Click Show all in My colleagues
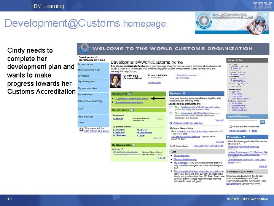274x206 pixels. tap(158, 138)
